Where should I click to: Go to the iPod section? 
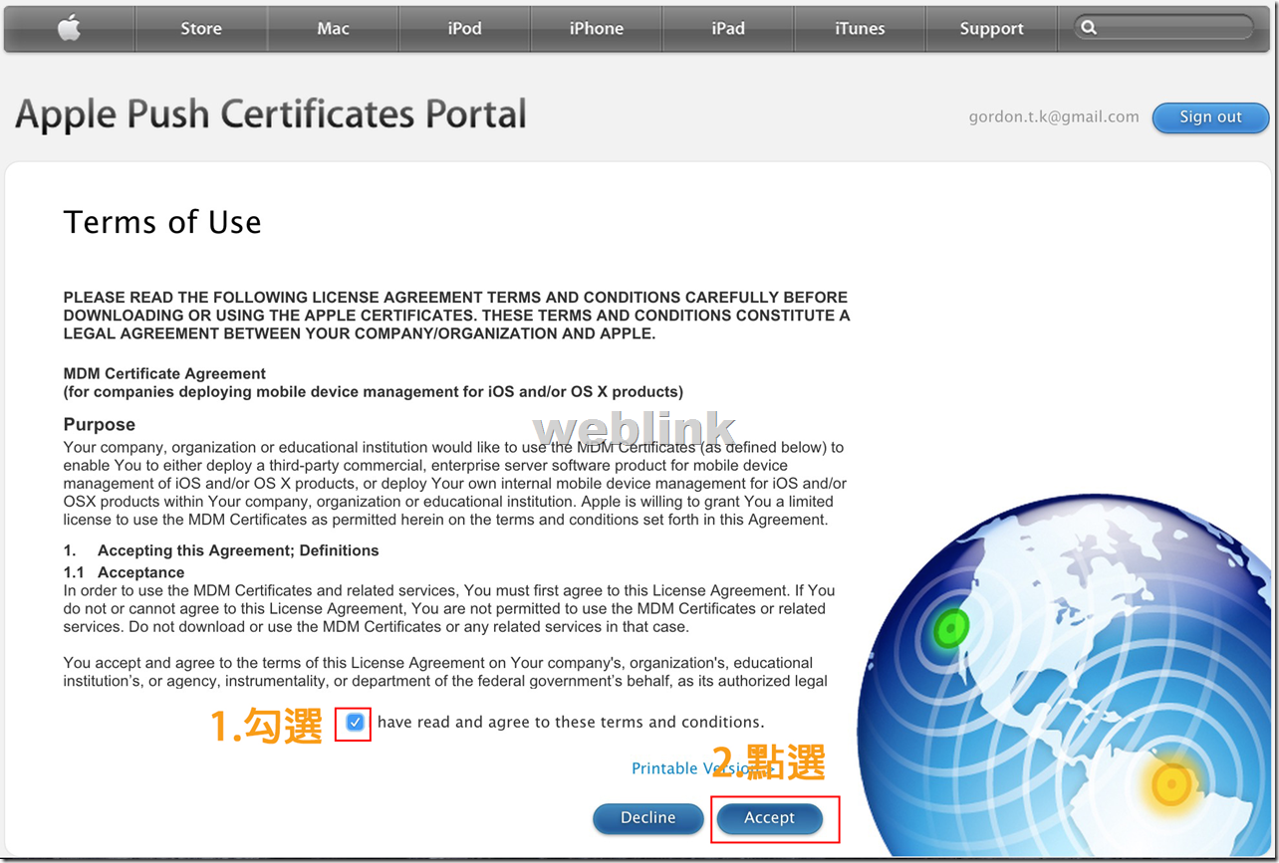pyautogui.click(x=464, y=28)
